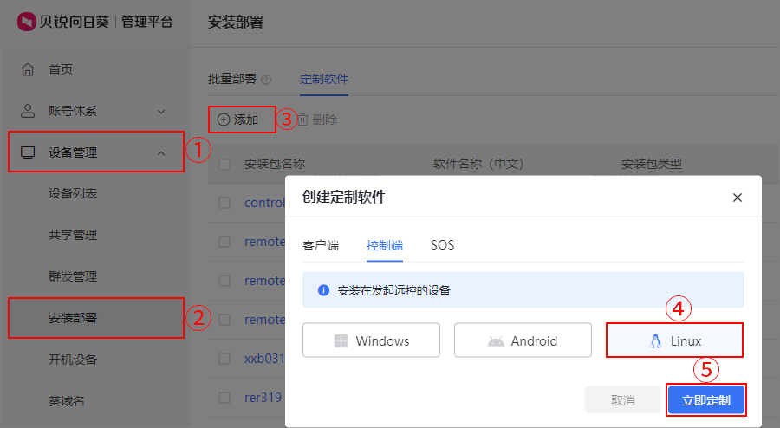This screenshot has width=780, height=428.
Task: Open 首页 via the home icon
Action: [x=28, y=69]
